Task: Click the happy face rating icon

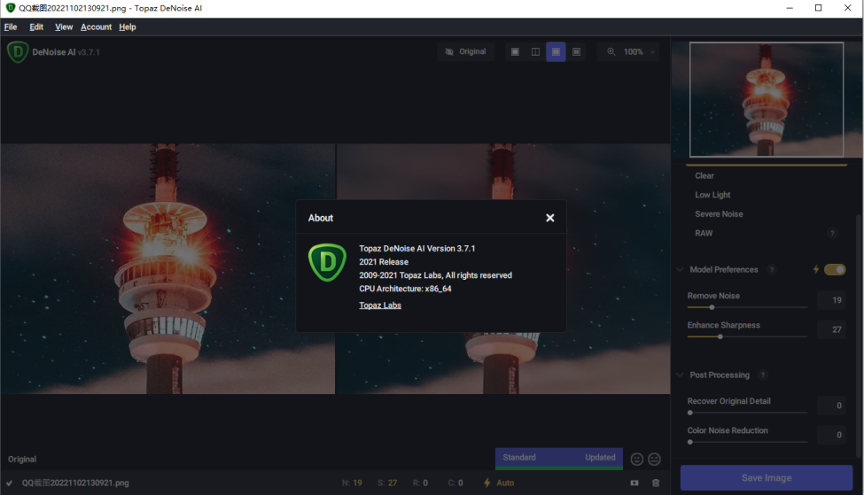Action: [636, 460]
